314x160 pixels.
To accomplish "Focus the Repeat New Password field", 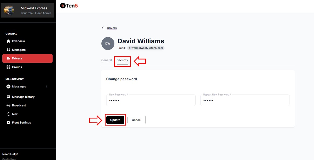I will pos(245,100).
